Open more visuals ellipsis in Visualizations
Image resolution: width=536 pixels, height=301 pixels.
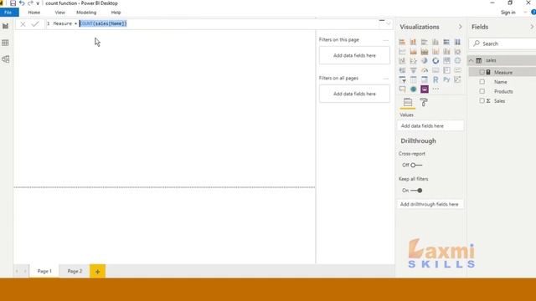coord(435,89)
